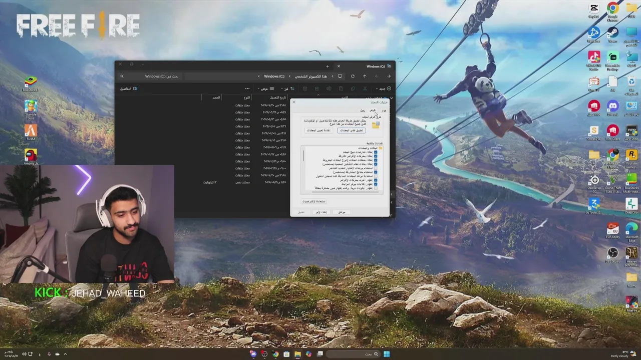641x360 pixels.
Task: Select Recycle Bin desktop icon
Action: 631,85
